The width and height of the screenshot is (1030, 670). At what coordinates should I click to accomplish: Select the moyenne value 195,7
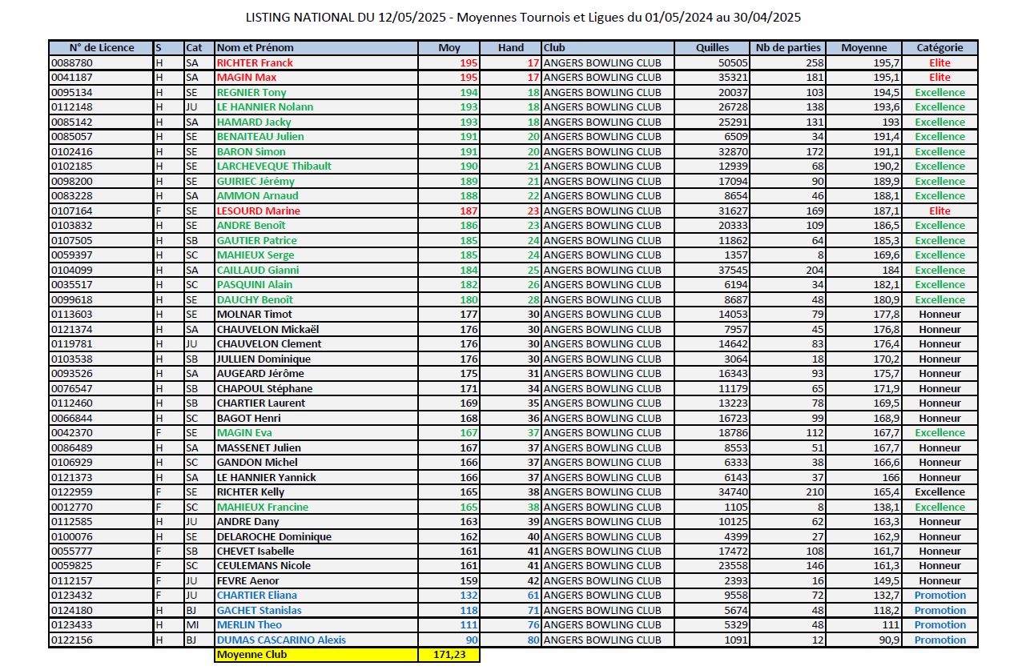[x=863, y=62]
